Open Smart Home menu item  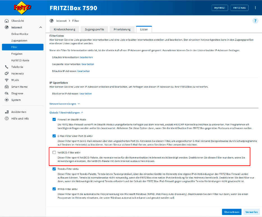(x=19, y=87)
